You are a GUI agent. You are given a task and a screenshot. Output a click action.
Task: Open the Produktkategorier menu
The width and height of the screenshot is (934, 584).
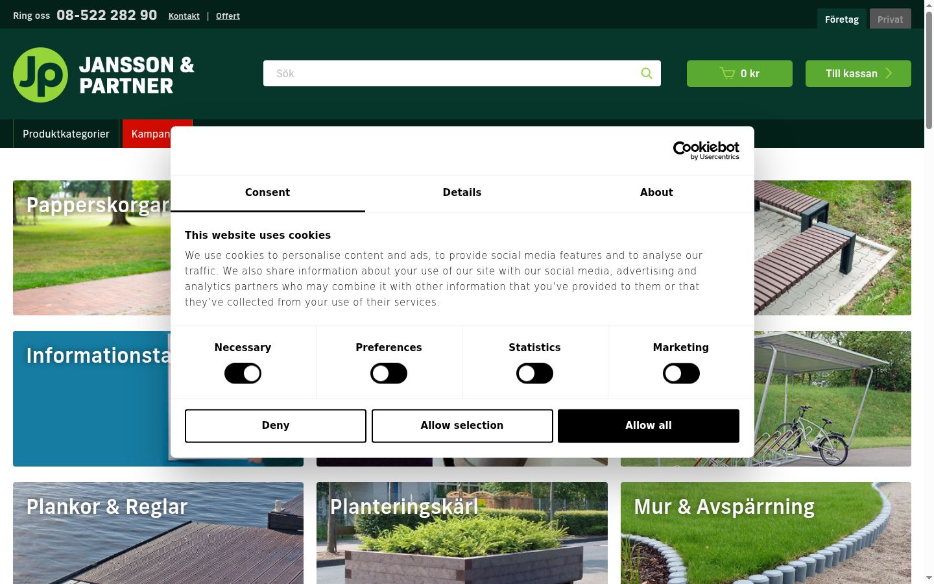click(66, 134)
